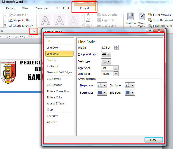
Task: Click Send Backward
Action: click(160, 20)
